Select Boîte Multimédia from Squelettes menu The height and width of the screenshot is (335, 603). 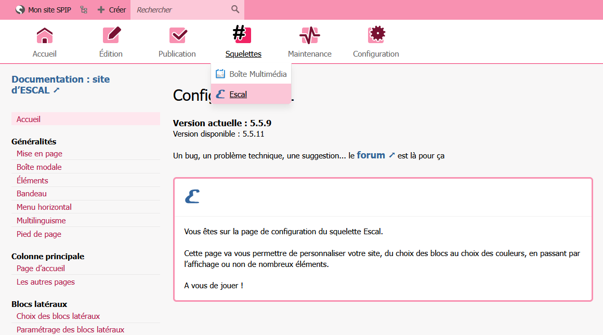tap(252, 74)
